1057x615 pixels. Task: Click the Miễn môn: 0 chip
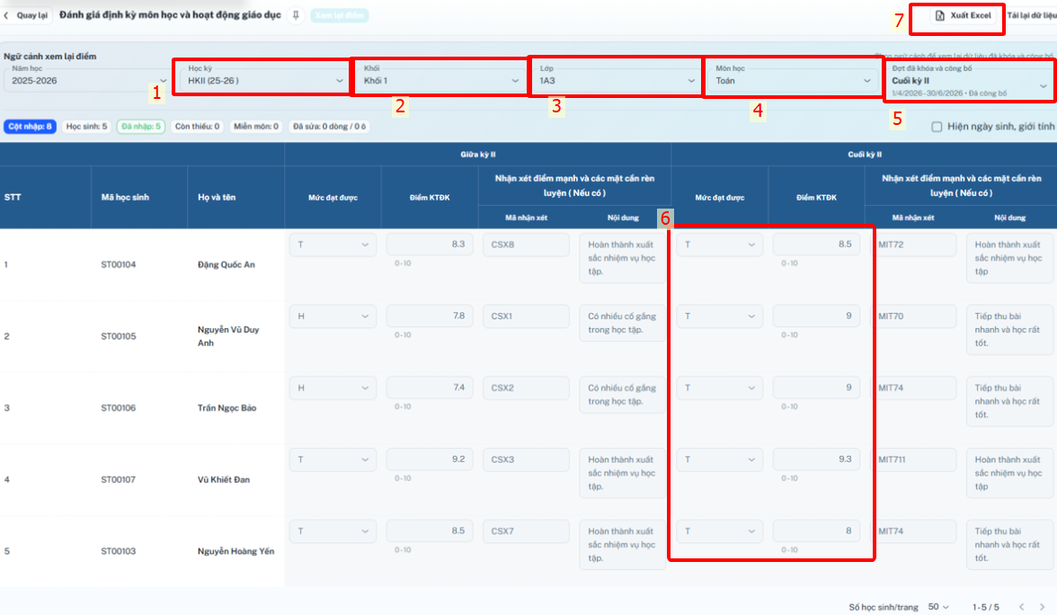255,126
